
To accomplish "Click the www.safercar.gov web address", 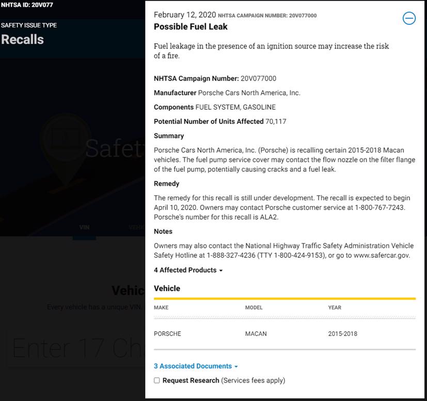I will click(x=381, y=255).
